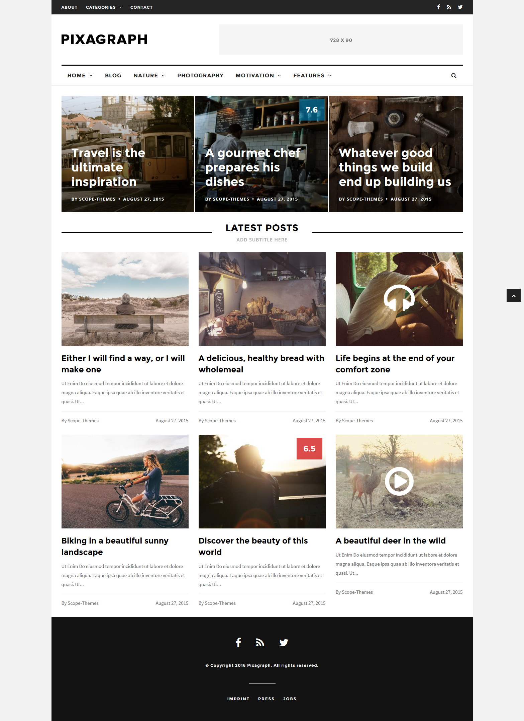Screen dimensions: 524x721
Task: Click 'BY SCOPE-THEMES' on the travel featured post
Action: (93, 199)
